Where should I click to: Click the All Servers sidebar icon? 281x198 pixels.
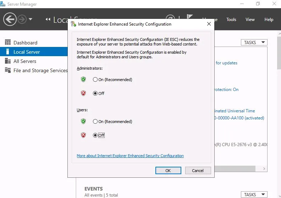click(x=8, y=61)
